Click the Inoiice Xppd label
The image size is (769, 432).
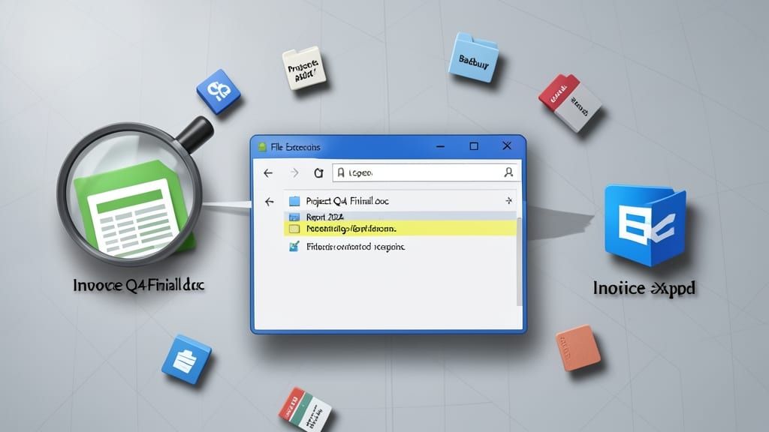point(644,288)
